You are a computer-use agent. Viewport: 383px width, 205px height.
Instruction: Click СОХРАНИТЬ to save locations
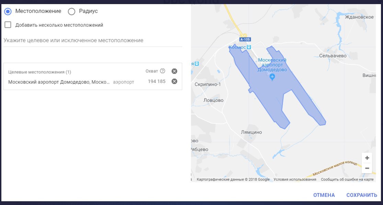click(362, 195)
